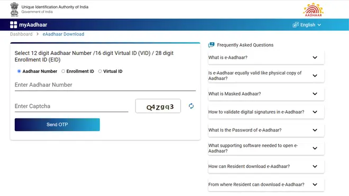Click the Government of India emblem logo
Screen dimensions: 349x196
[x=14, y=9]
